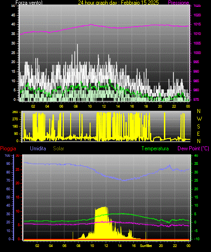Image resolution: width=211 pixels, height=252 pixels.
Task: Click hour 12 on wind graph axis
Action: (104, 106)
